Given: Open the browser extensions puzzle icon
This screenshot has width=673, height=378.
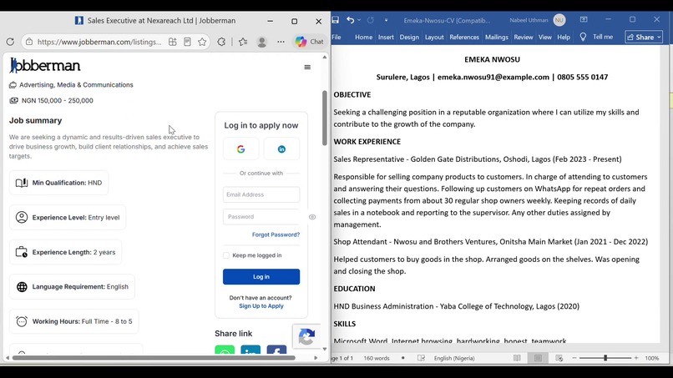Looking at the screenshot, I should pyautogui.click(x=221, y=42).
